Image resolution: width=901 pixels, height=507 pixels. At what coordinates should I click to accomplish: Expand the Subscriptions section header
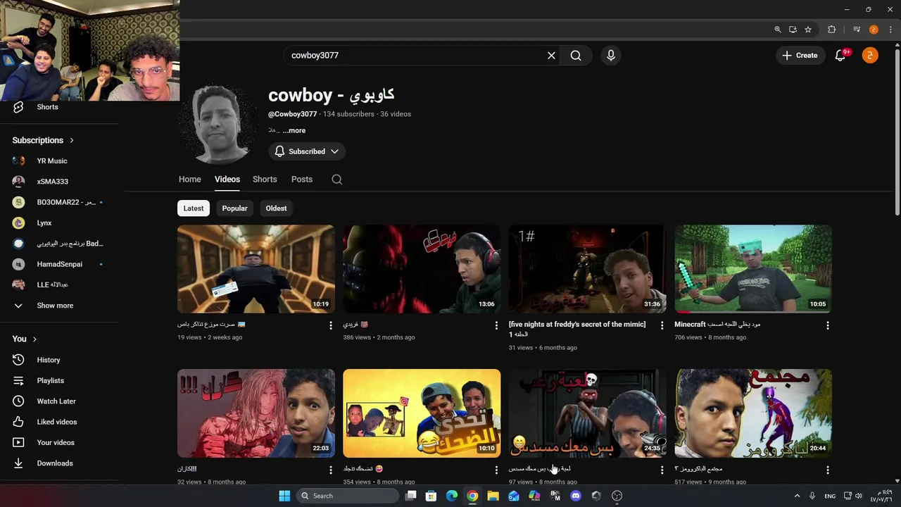[43, 140]
